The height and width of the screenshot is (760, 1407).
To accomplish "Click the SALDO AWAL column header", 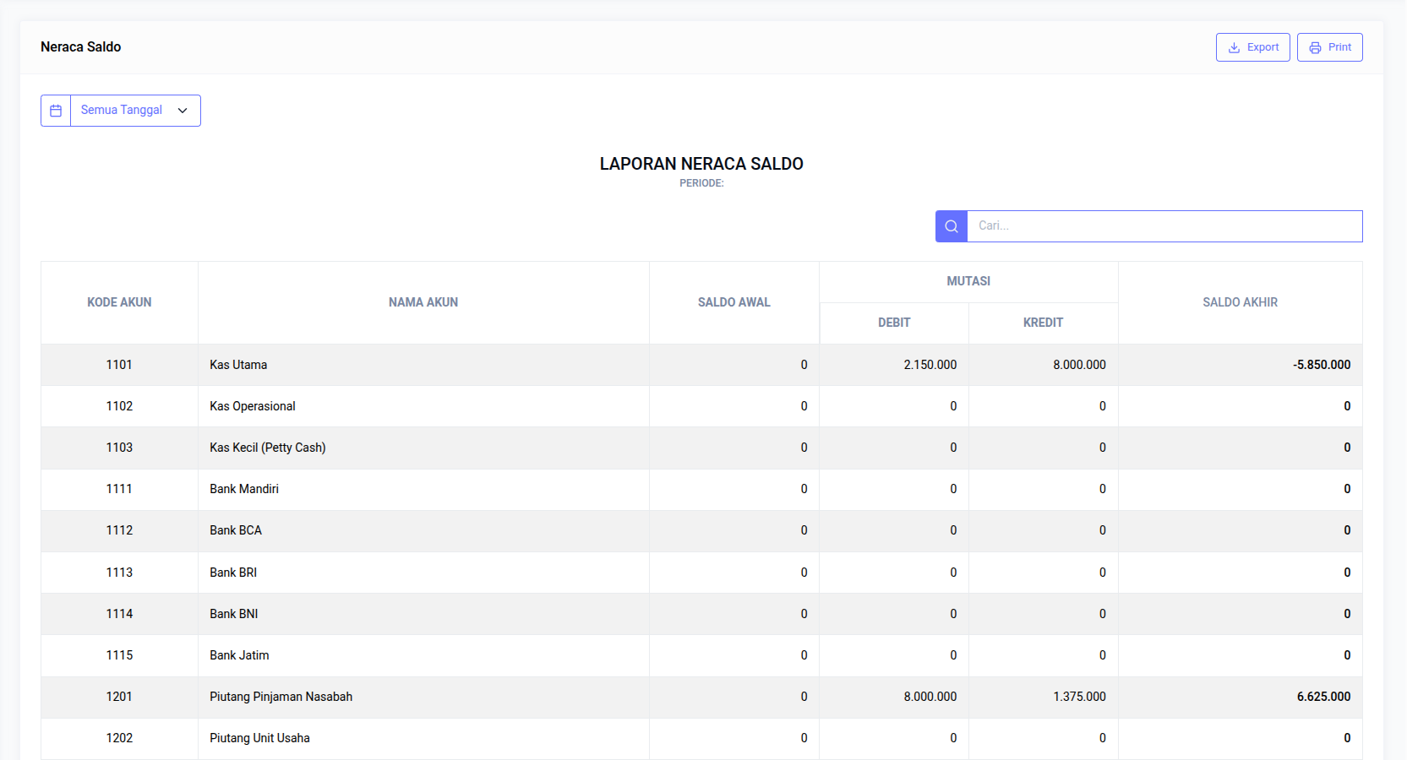I will [x=733, y=302].
